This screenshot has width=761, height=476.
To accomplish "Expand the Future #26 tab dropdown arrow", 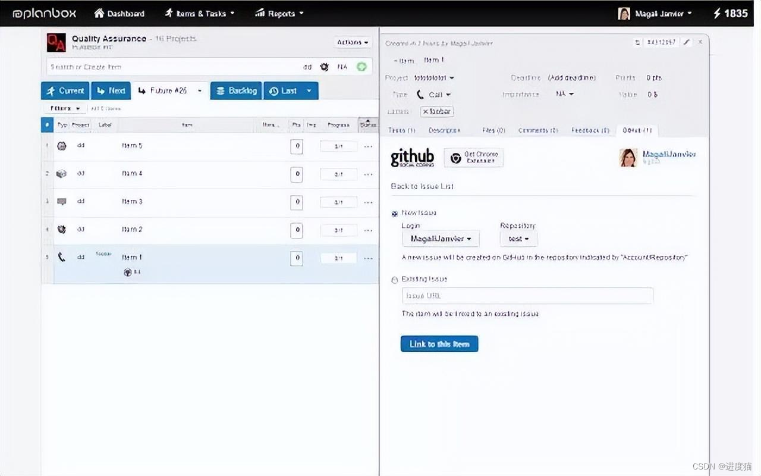I will point(200,90).
